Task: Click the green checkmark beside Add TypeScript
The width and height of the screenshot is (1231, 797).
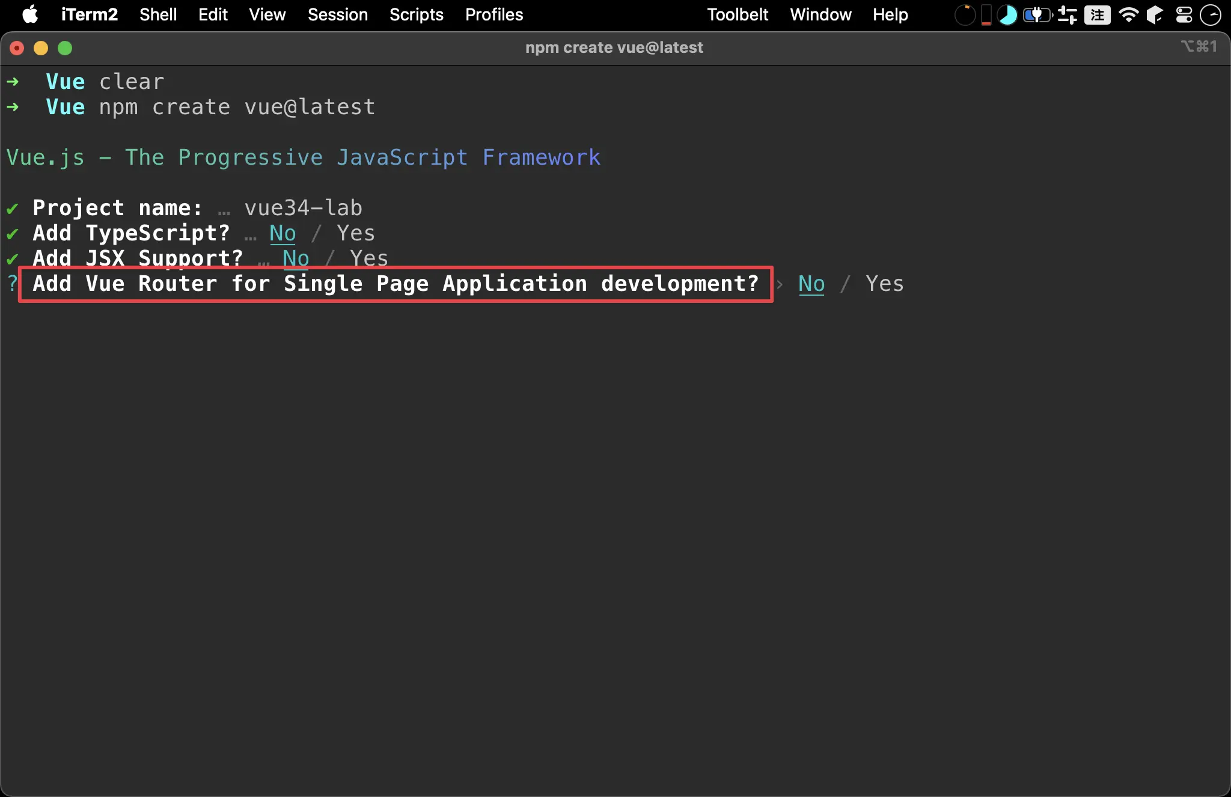Action: [x=12, y=234]
